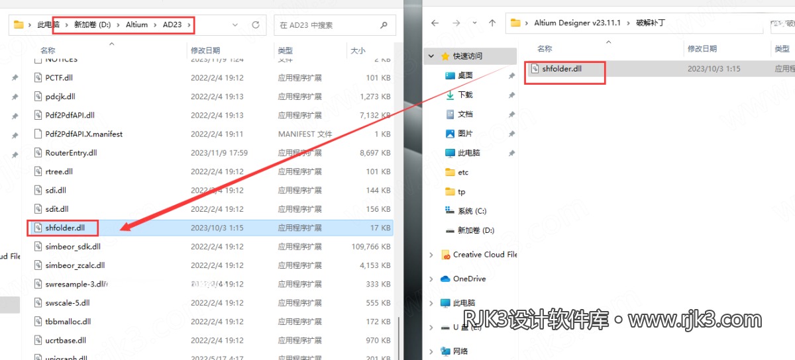Click the Pdf2PdfAPI.X.manifest file icon
795x360 pixels.
pos(39,134)
